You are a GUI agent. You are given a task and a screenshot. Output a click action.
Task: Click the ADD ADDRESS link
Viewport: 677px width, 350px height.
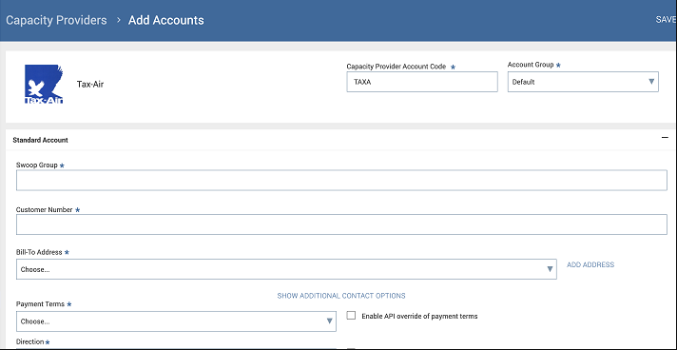pyautogui.click(x=590, y=264)
